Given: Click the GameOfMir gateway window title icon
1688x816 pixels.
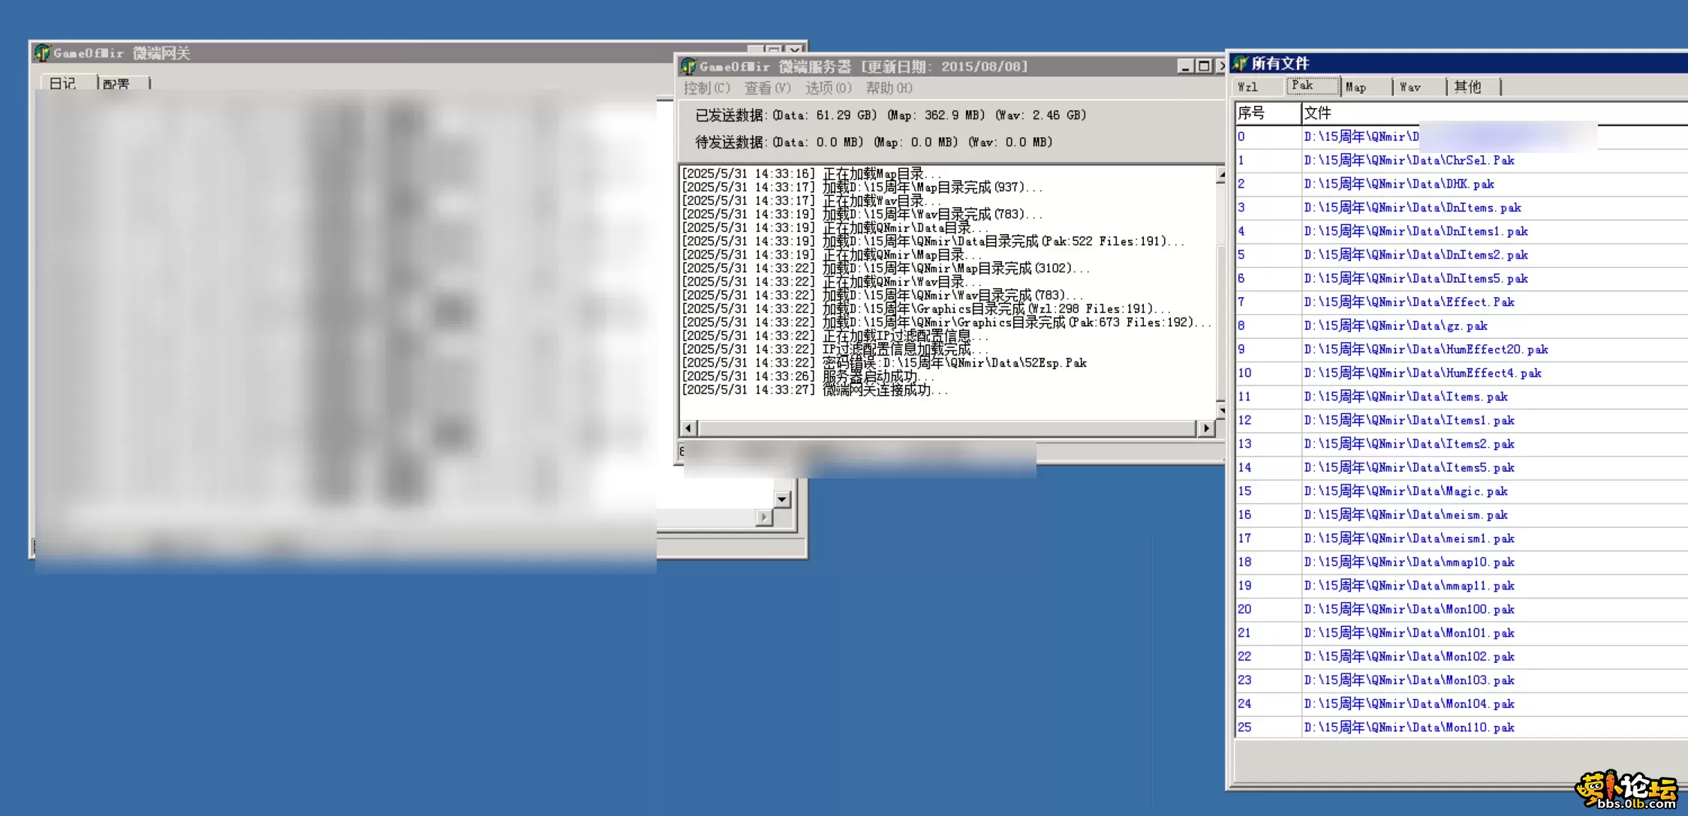Looking at the screenshot, I should coord(42,53).
